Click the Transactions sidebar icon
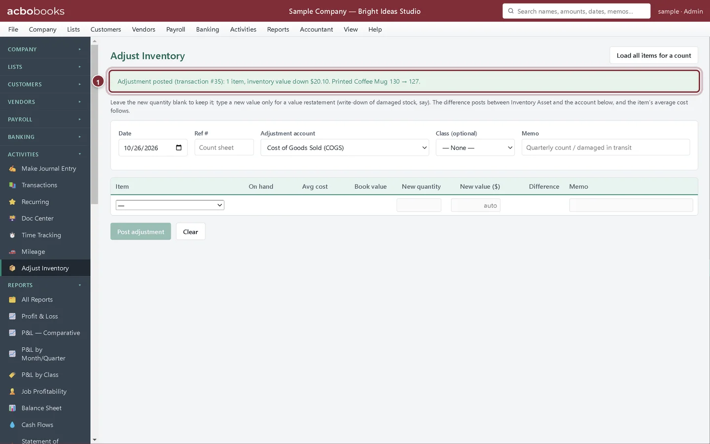The image size is (710, 444). tap(12, 185)
